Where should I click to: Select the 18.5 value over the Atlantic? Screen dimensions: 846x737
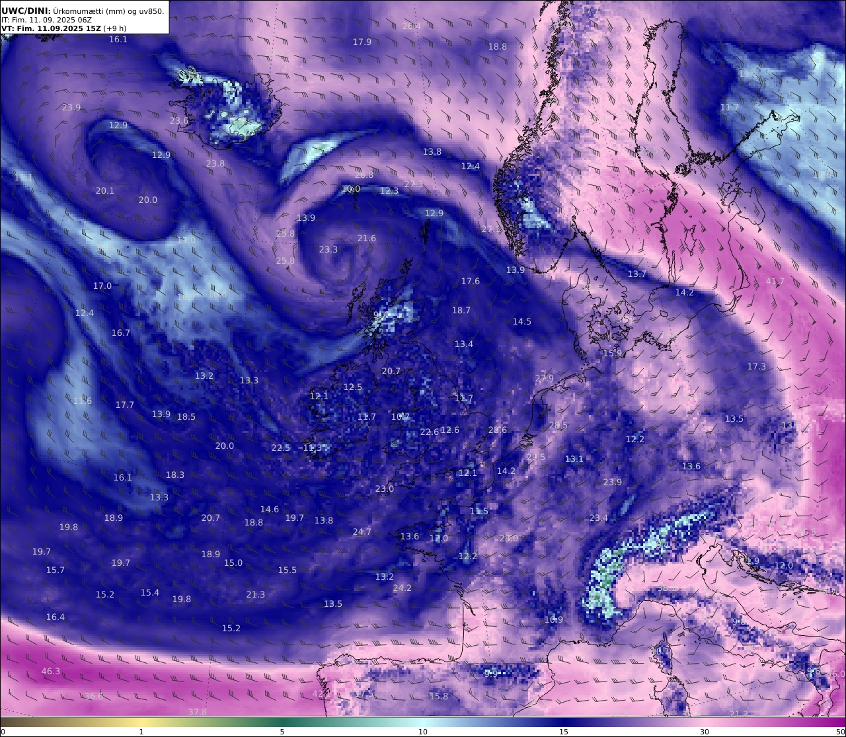coord(186,416)
